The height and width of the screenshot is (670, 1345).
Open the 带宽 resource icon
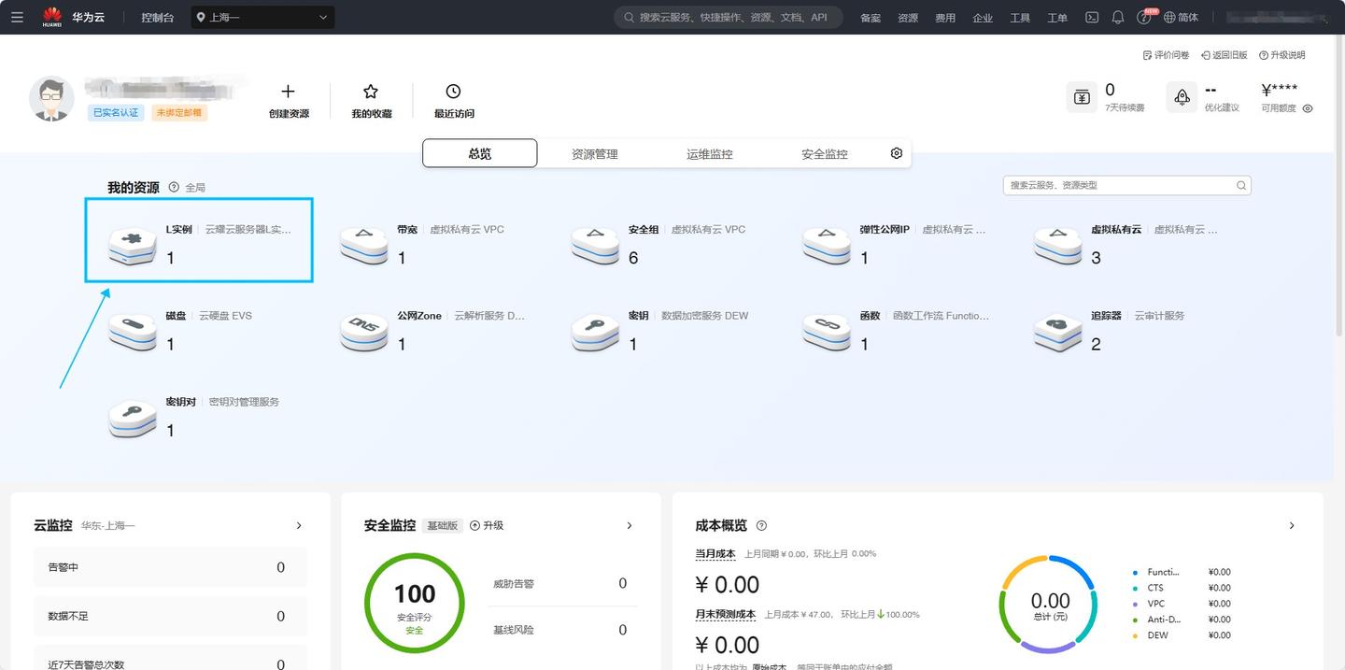coord(363,246)
